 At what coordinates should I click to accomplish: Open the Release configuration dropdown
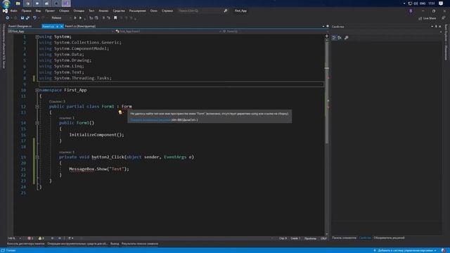click(61, 18)
